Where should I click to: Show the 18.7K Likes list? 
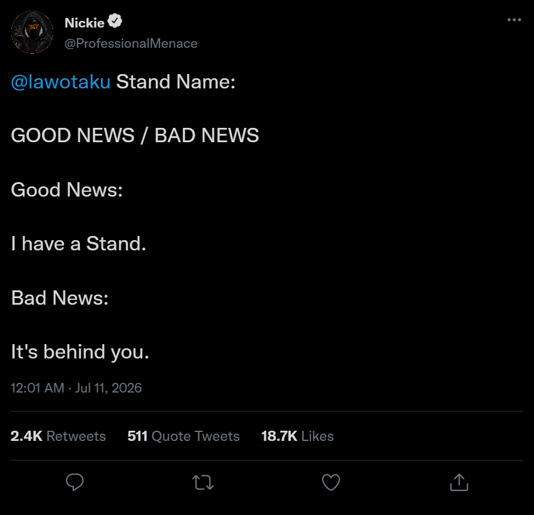tap(297, 436)
